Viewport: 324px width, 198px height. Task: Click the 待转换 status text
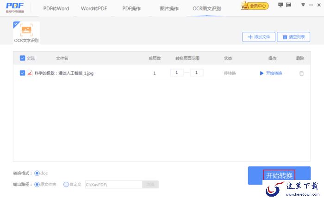pos(230,73)
